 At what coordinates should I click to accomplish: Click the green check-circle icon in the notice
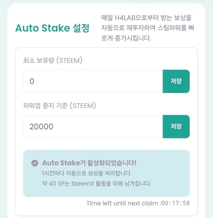tap(34, 163)
